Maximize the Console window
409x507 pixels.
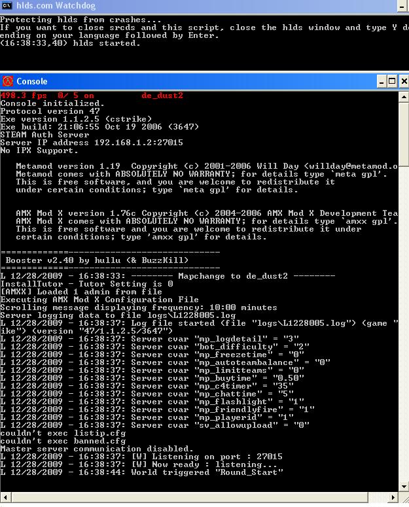click(x=392, y=81)
